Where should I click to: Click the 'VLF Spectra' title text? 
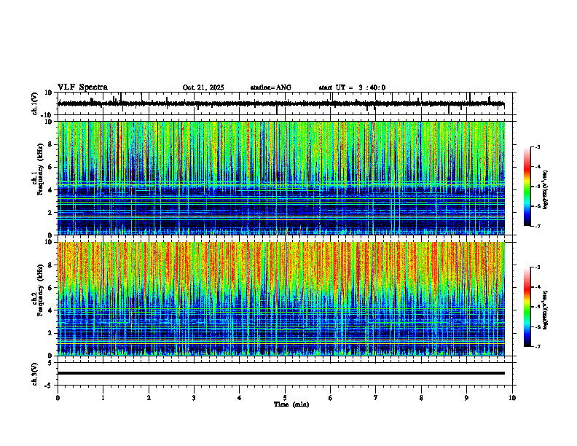[82, 87]
